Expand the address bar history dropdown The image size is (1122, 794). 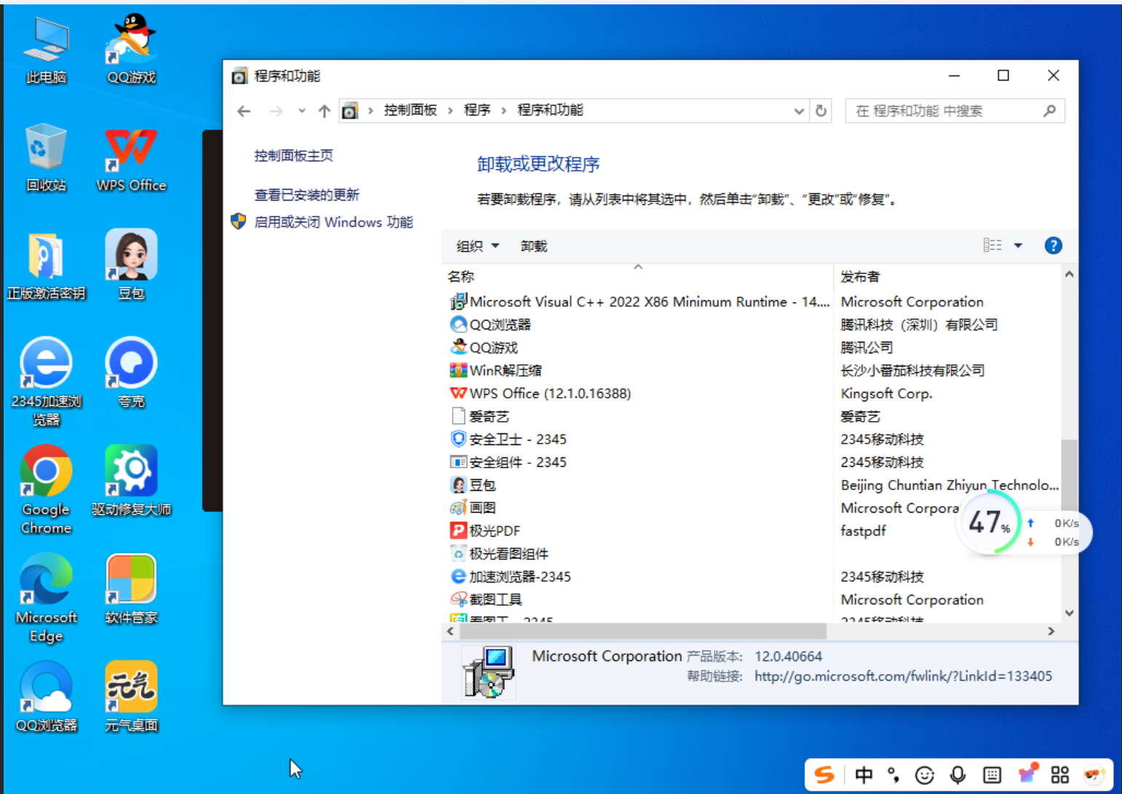[799, 111]
